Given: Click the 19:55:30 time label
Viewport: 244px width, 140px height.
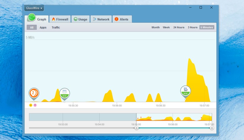Looking at the screenshot, I should click(73, 106).
